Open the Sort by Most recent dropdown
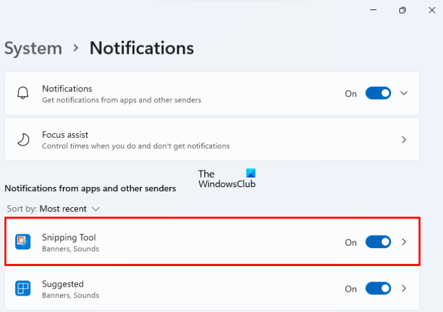This screenshot has width=443, height=312. tap(69, 208)
